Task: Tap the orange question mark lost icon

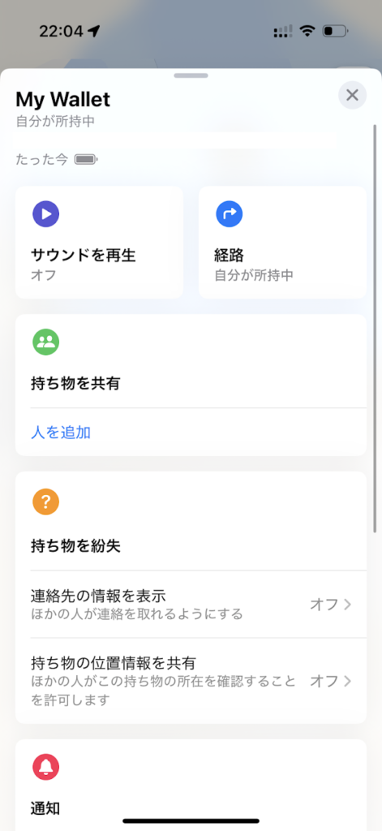Action: point(46,502)
